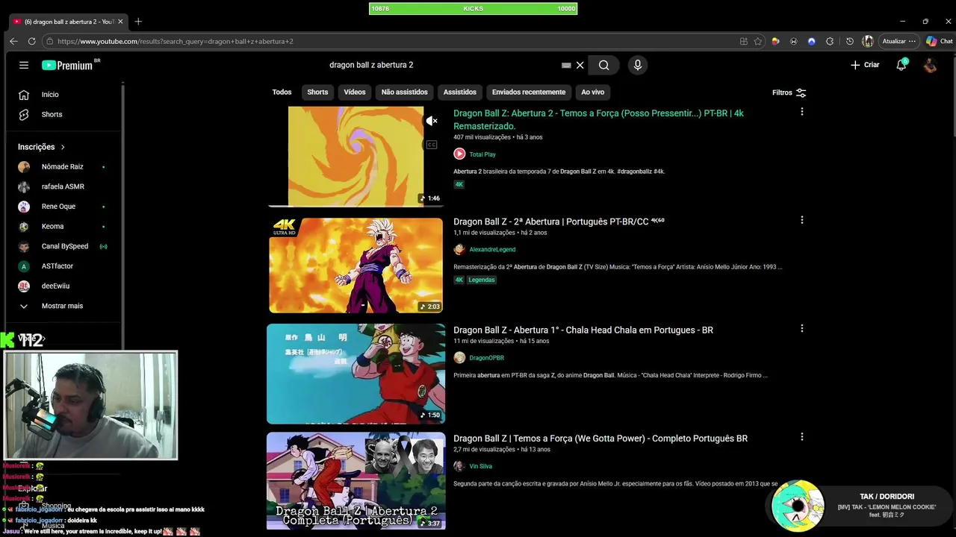Screen dimensions: 956x537
Task: Click the blue mountain extension icon
Action: coord(812,41)
